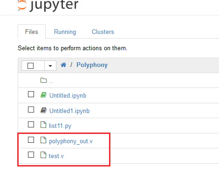Tick the select-all checkbox in header
219x173 pixels.
pyautogui.click(x=30, y=66)
